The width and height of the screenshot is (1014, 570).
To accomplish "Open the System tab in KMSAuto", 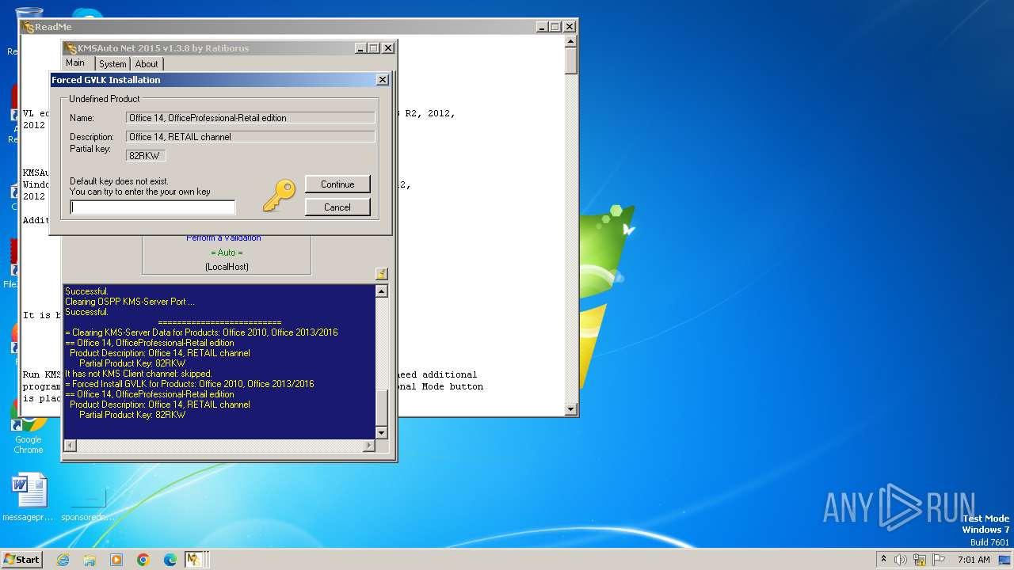I will [112, 64].
